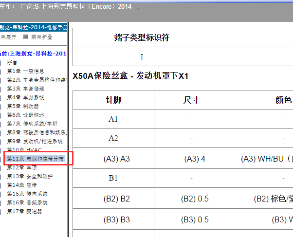Open 第12章 车顶 chapter

(22, 167)
